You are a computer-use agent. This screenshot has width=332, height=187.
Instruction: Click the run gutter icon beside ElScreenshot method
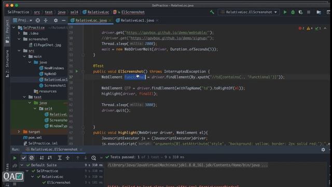pyautogui.click(x=77, y=72)
